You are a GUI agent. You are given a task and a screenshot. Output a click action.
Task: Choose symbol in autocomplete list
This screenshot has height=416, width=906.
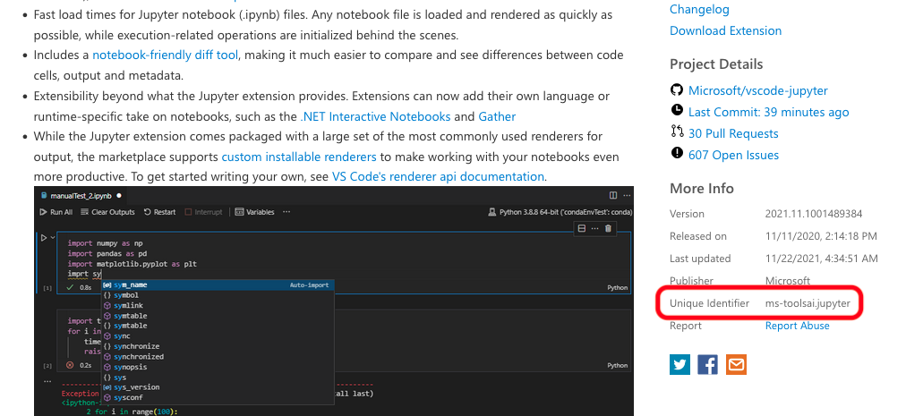(218, 295)
